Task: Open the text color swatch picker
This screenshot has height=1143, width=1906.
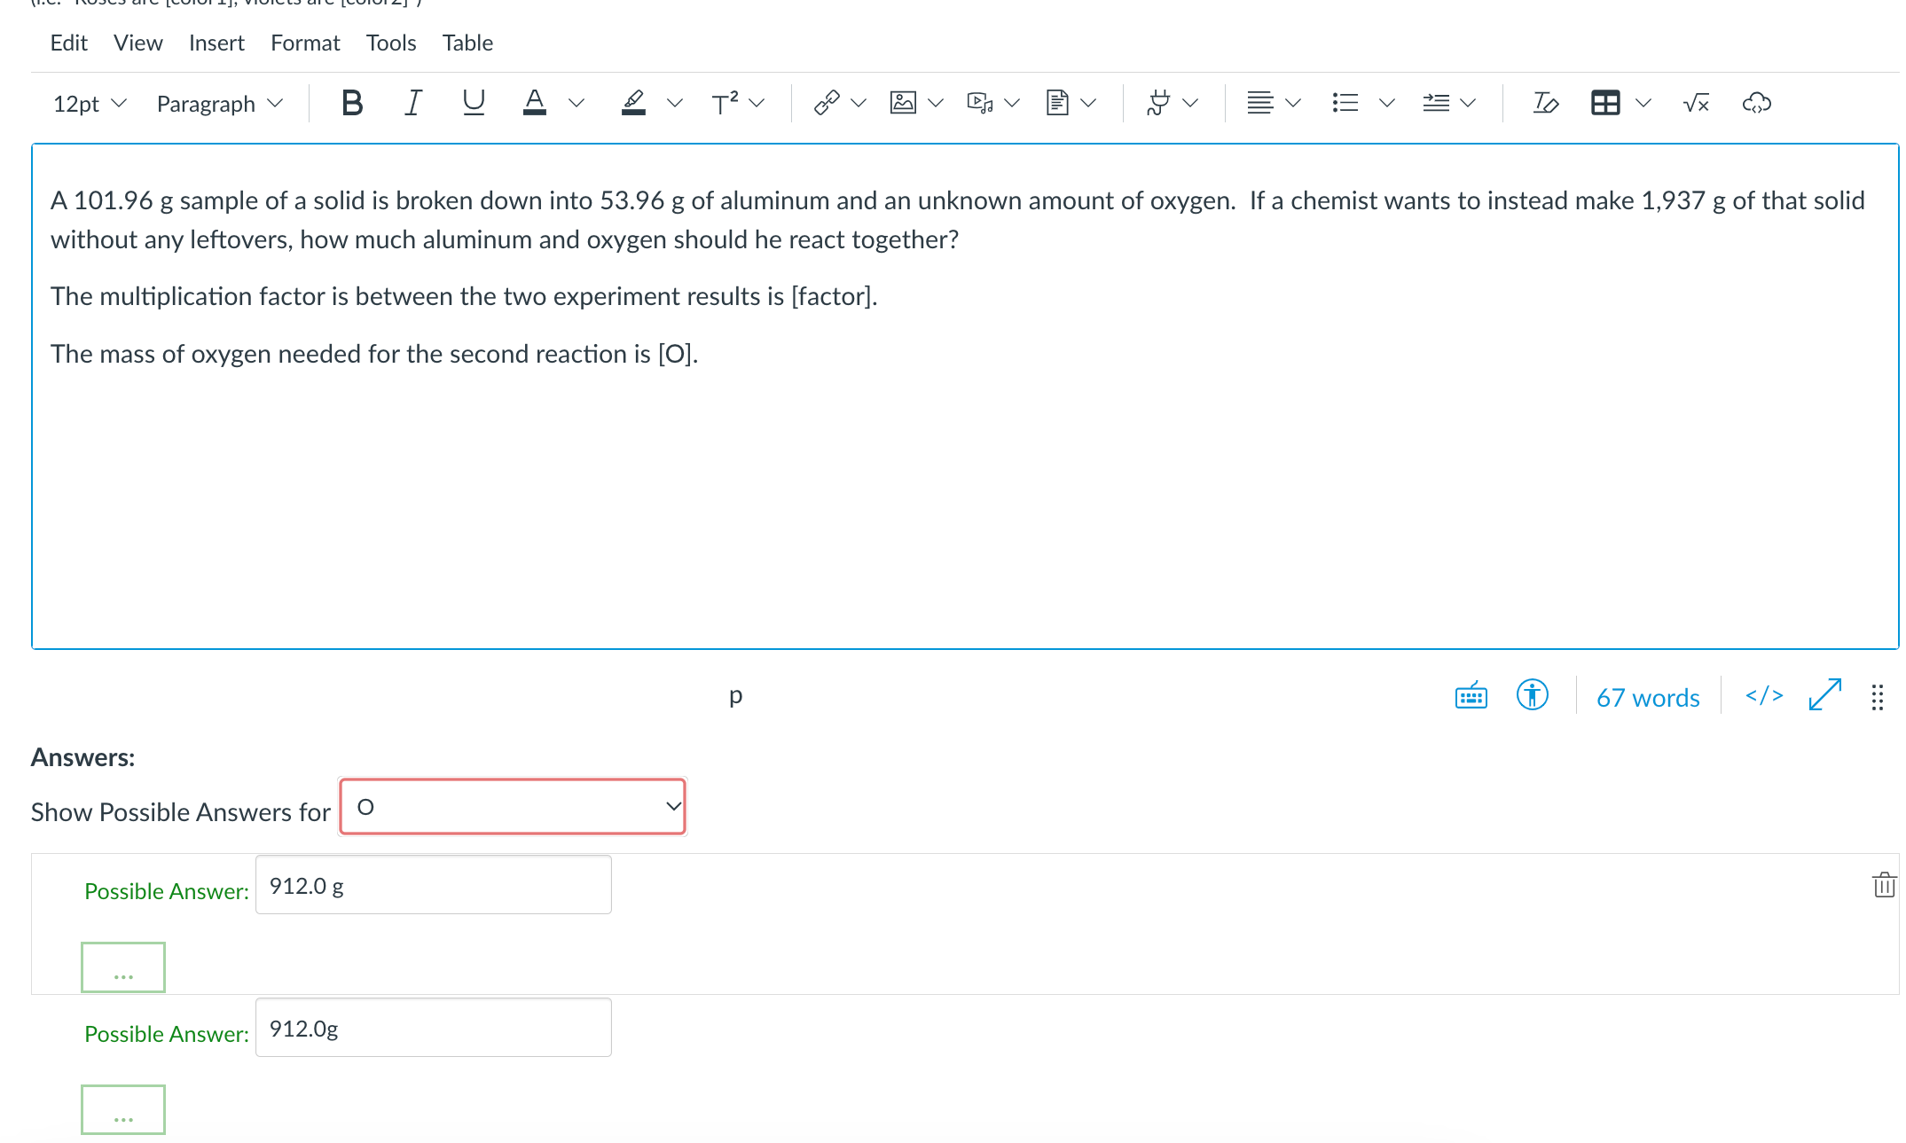Action: click(576, 102)
